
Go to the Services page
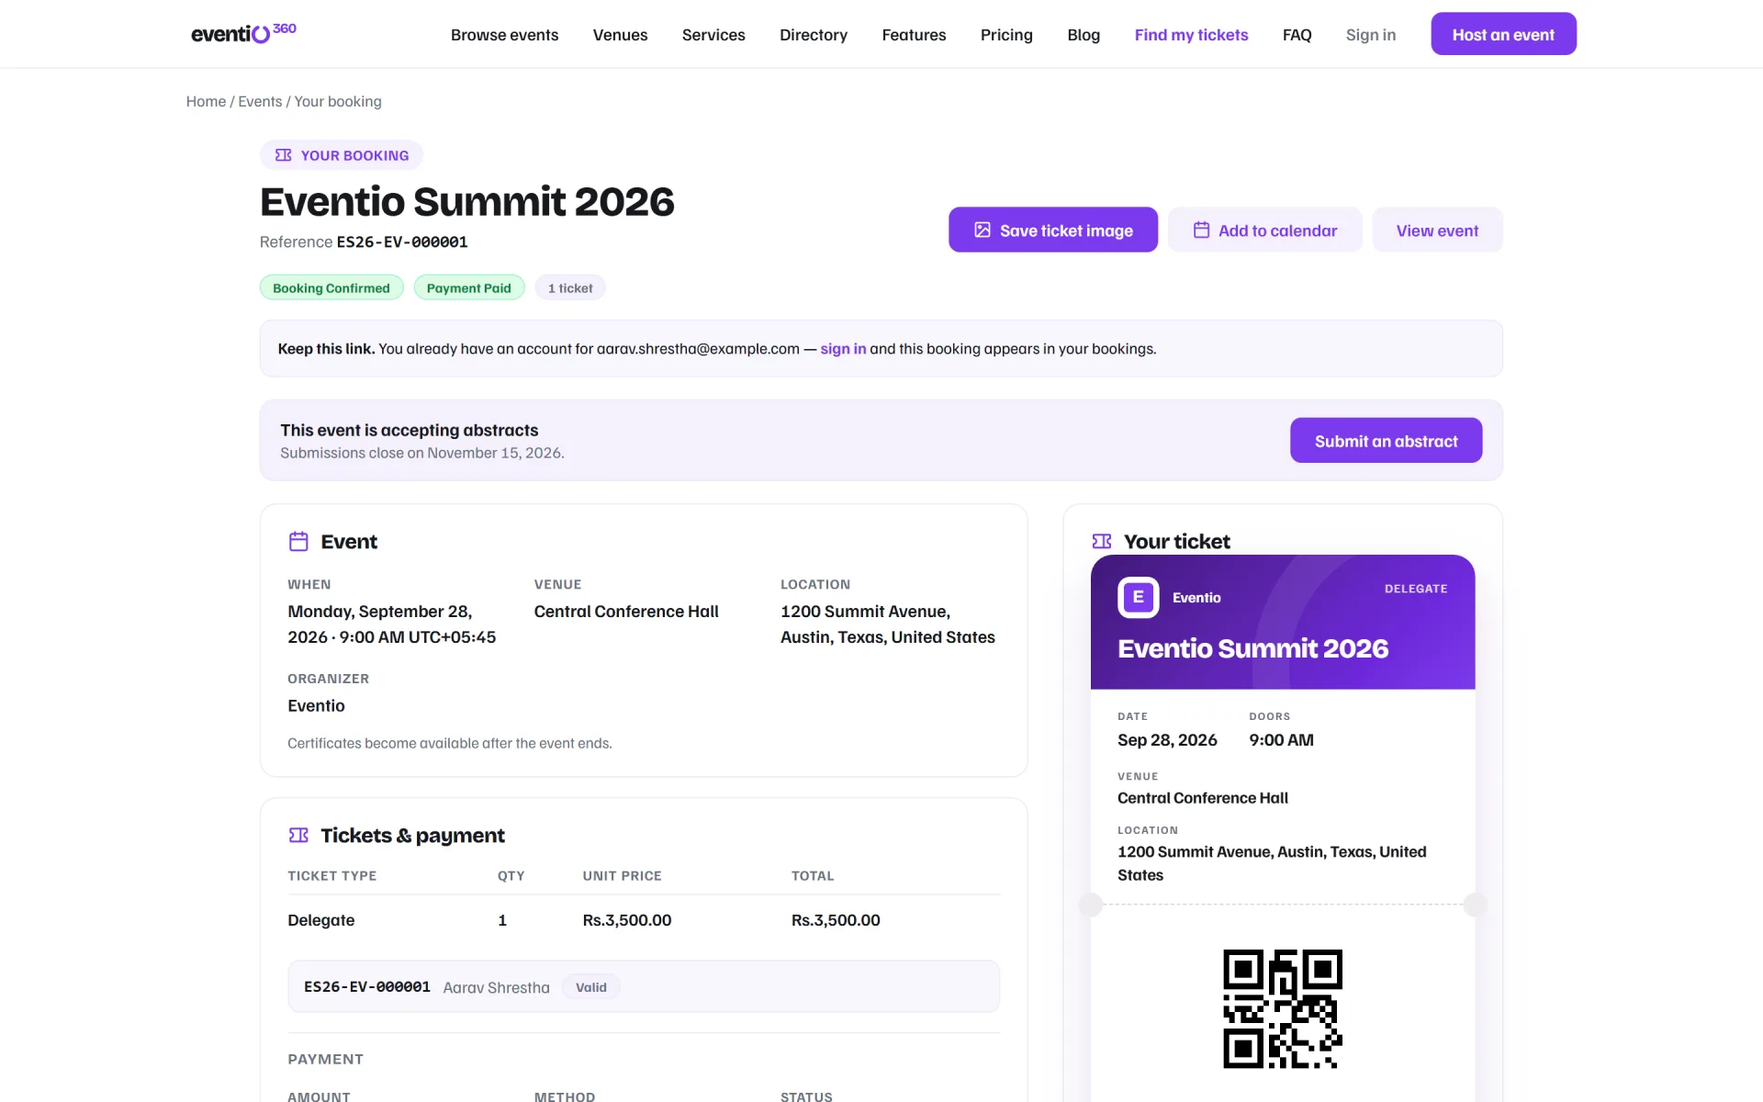pos(713,35)
